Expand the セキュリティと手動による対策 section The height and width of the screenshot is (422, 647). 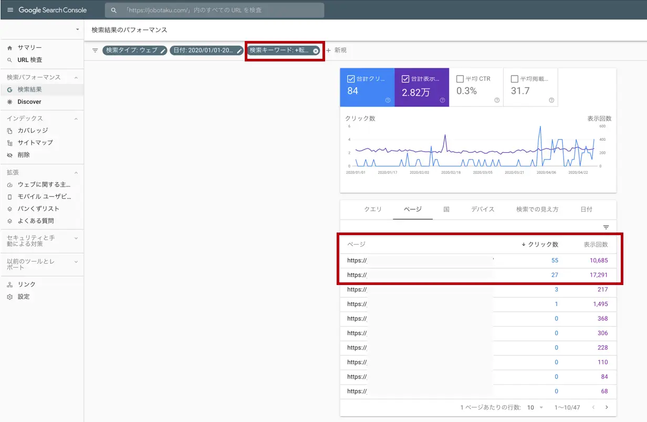coord(76,238)
